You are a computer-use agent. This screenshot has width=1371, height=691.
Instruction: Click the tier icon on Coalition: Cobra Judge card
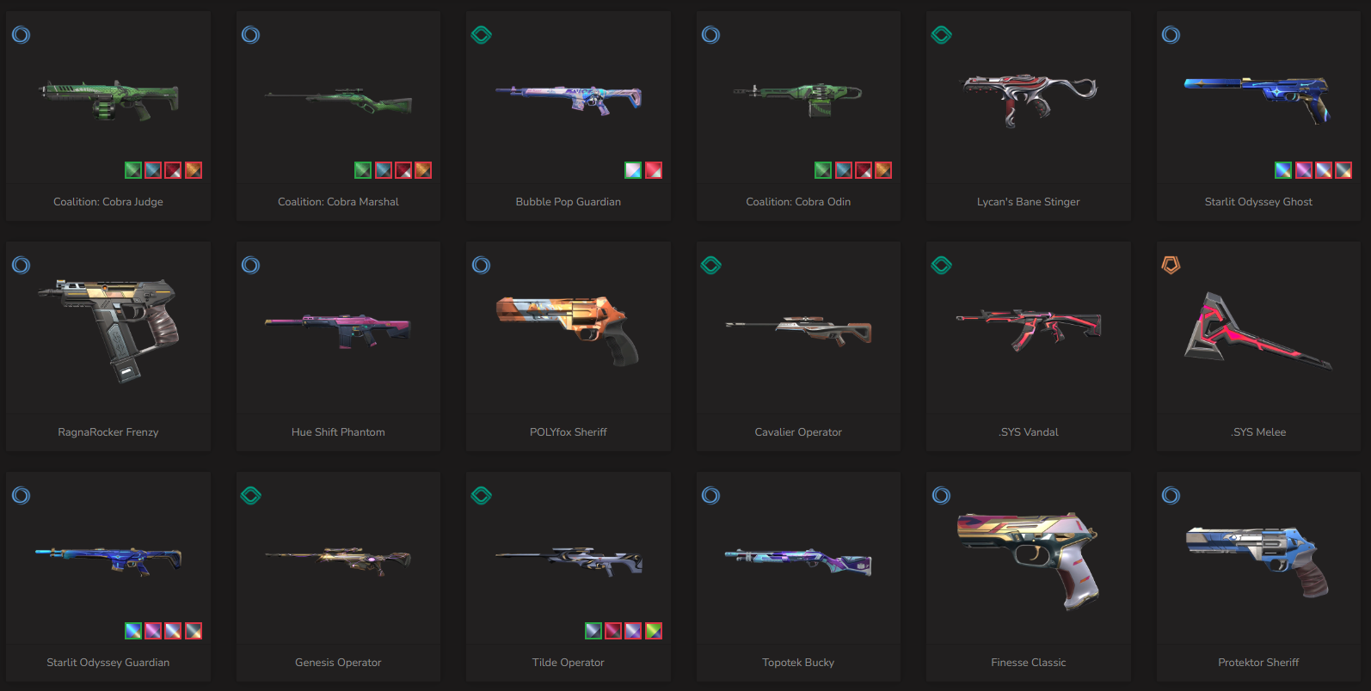[x=22, y=35]
